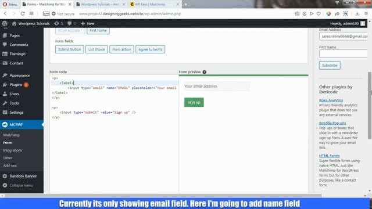Insert a Form action field
This screenshot has height=209, width=372.
point(121,49)
